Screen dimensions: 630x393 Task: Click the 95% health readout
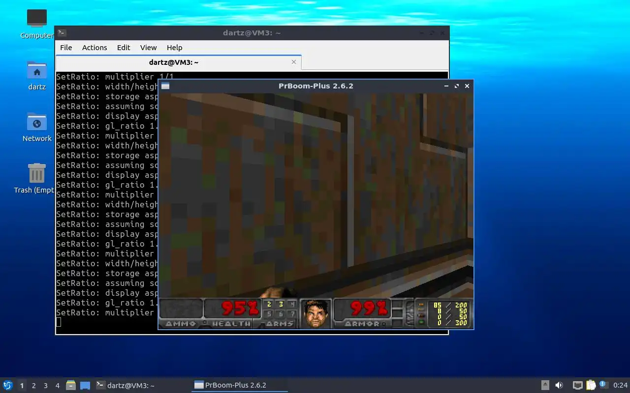click(240, 308)
